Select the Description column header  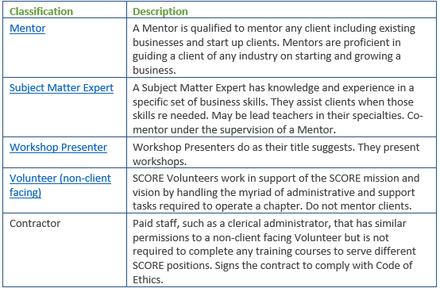[160, 11]
